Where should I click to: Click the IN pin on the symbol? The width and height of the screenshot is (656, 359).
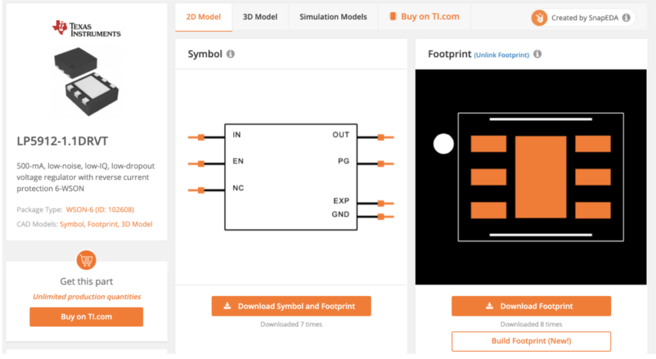coord(206,137)
